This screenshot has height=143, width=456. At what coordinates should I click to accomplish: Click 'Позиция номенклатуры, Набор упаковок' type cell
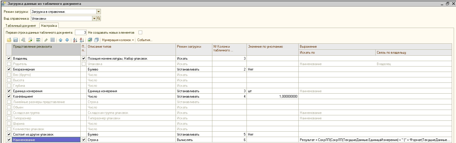pyautogui.click(x=131, y=59)
